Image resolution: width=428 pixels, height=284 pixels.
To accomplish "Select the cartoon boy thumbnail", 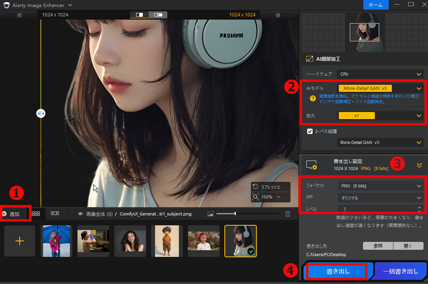I will (167, 241).
